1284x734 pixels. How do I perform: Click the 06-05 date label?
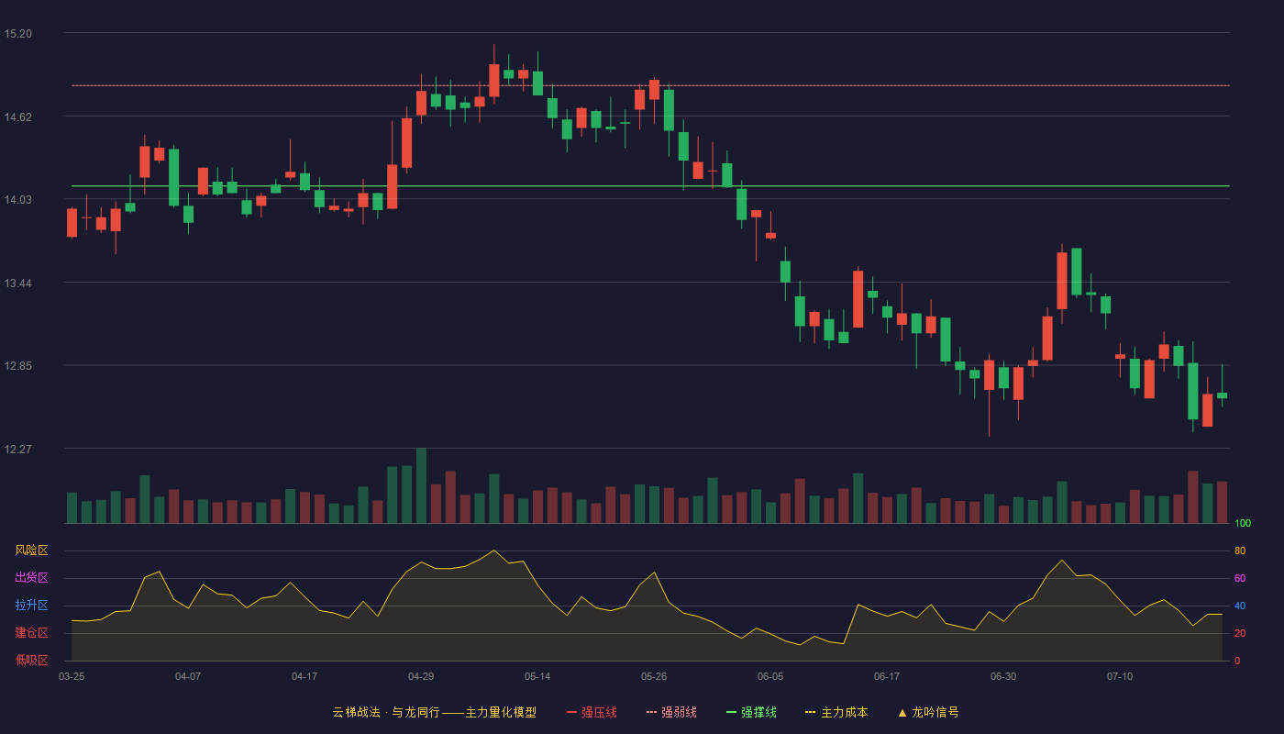point(770,676)
